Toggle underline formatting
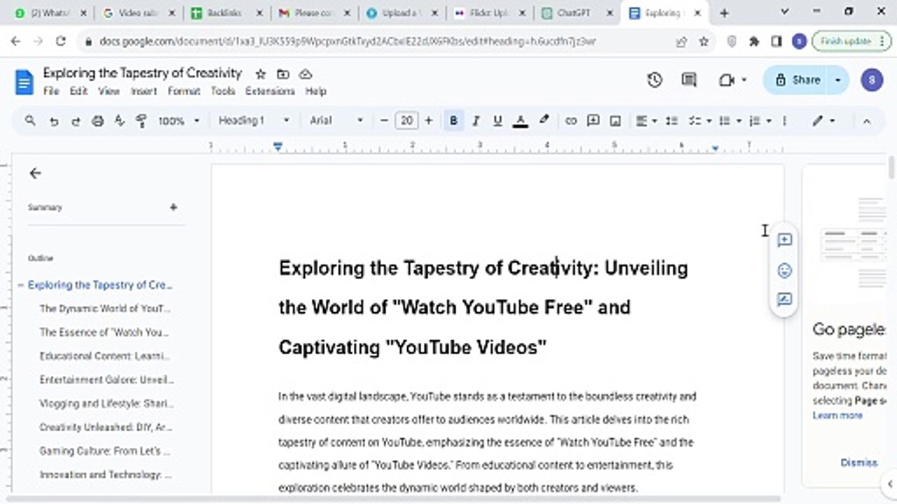Viewport: 897px width, 504px height. 498,120
